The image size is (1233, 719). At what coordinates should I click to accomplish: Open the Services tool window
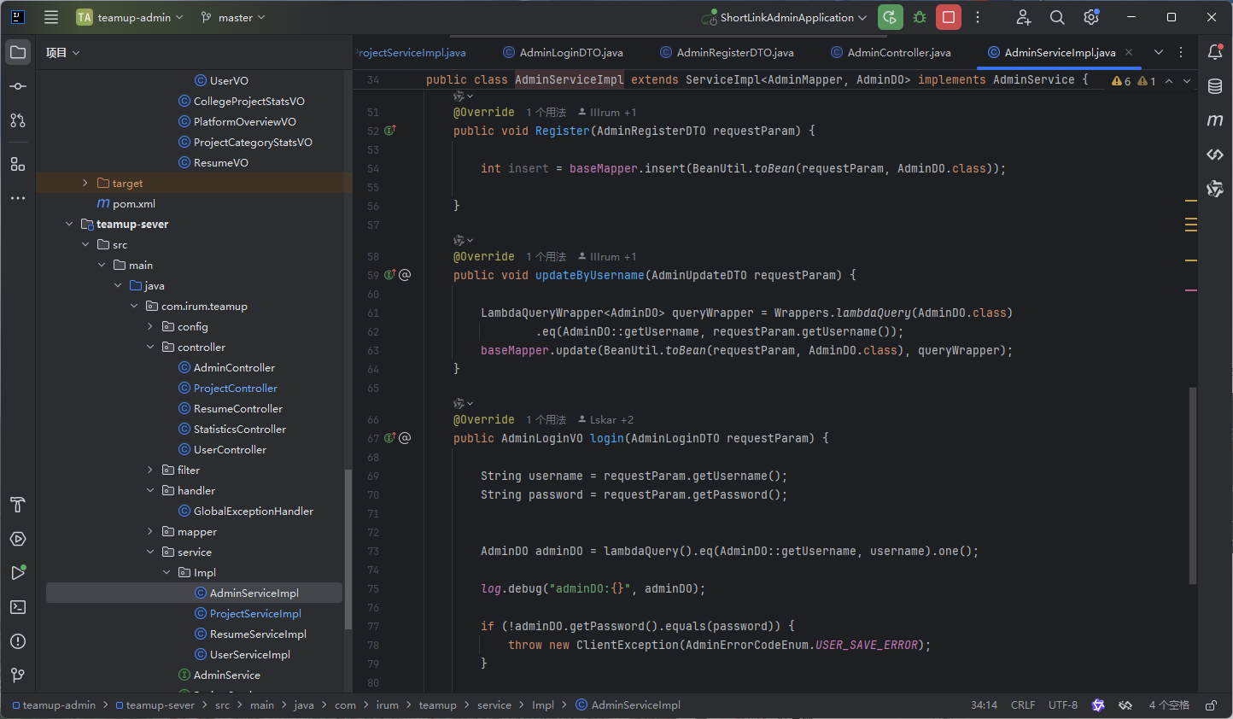pyautogui.click(x=18, y=539)
